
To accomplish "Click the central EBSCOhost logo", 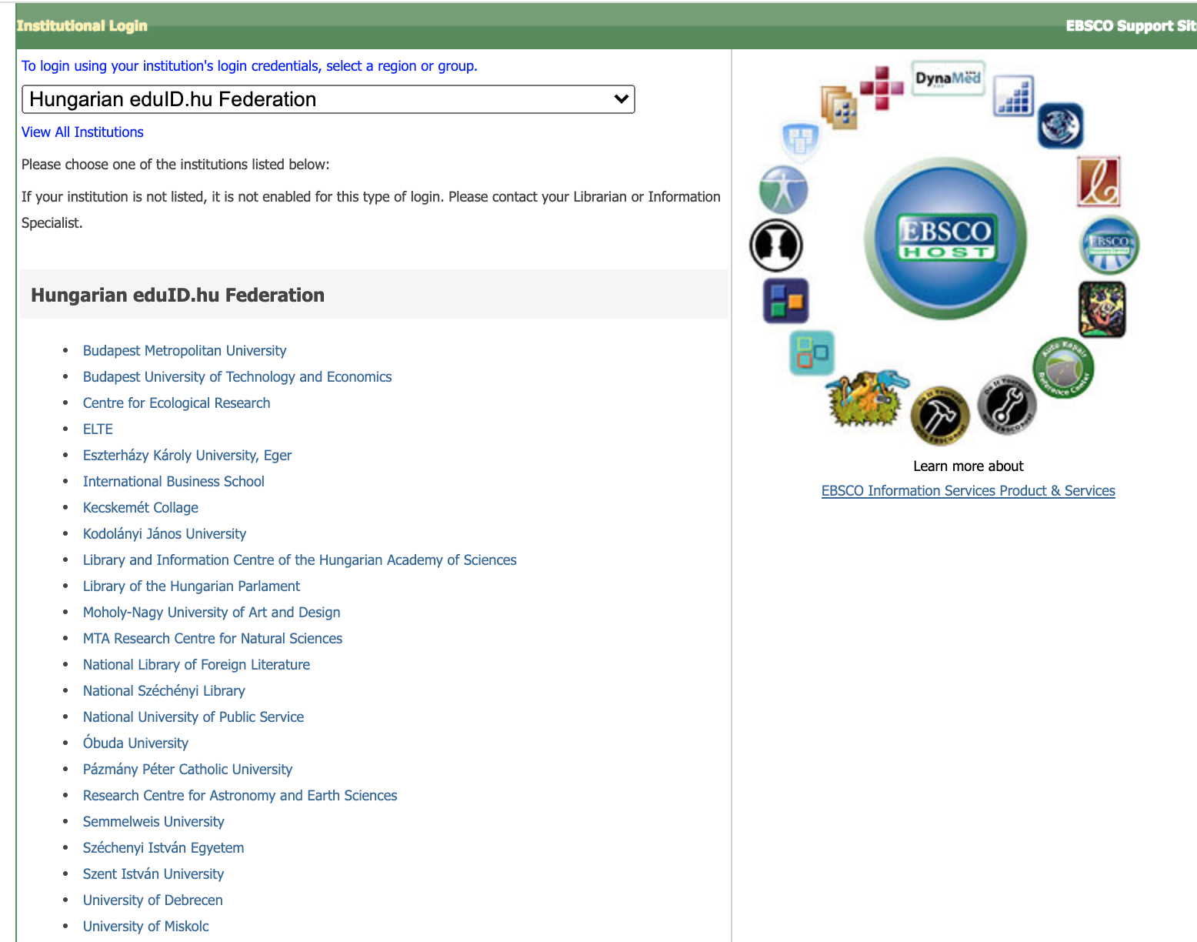I will (x=945, y=239).
